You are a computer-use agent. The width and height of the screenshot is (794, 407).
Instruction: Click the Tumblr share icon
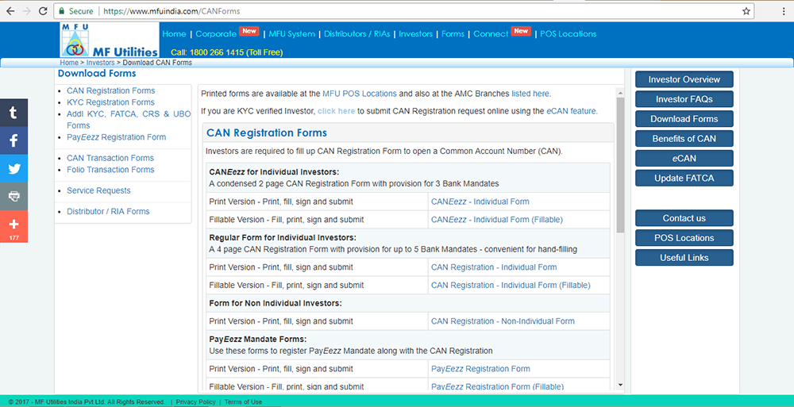click(x=13, y=113)
